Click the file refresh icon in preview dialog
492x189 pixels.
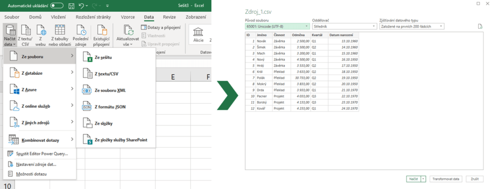[x=480, y=27]
